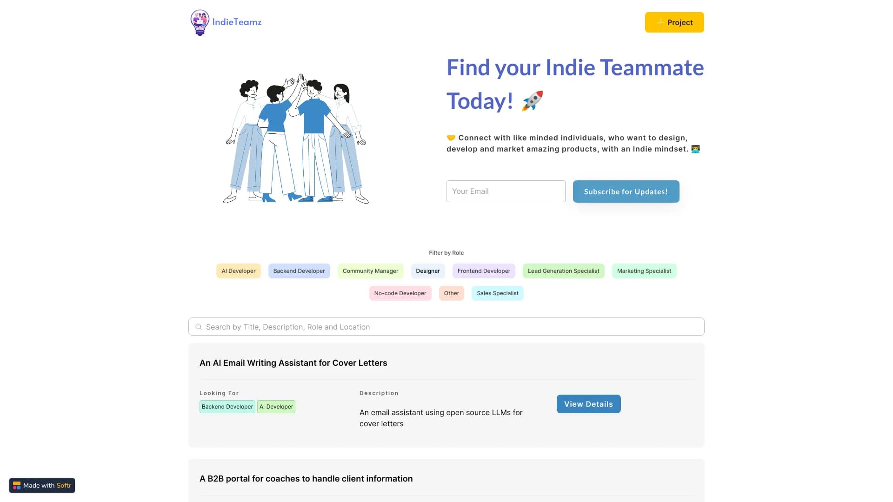Click the IndieTeamz lightbulb logo icon
Screen dimensions: 893x502
pos(200,22)
